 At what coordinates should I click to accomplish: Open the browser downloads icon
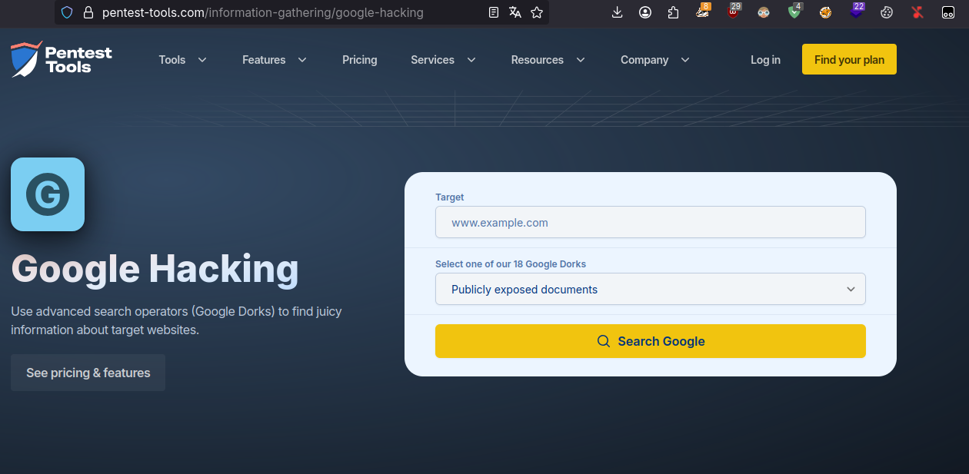[x=617, y=12]
